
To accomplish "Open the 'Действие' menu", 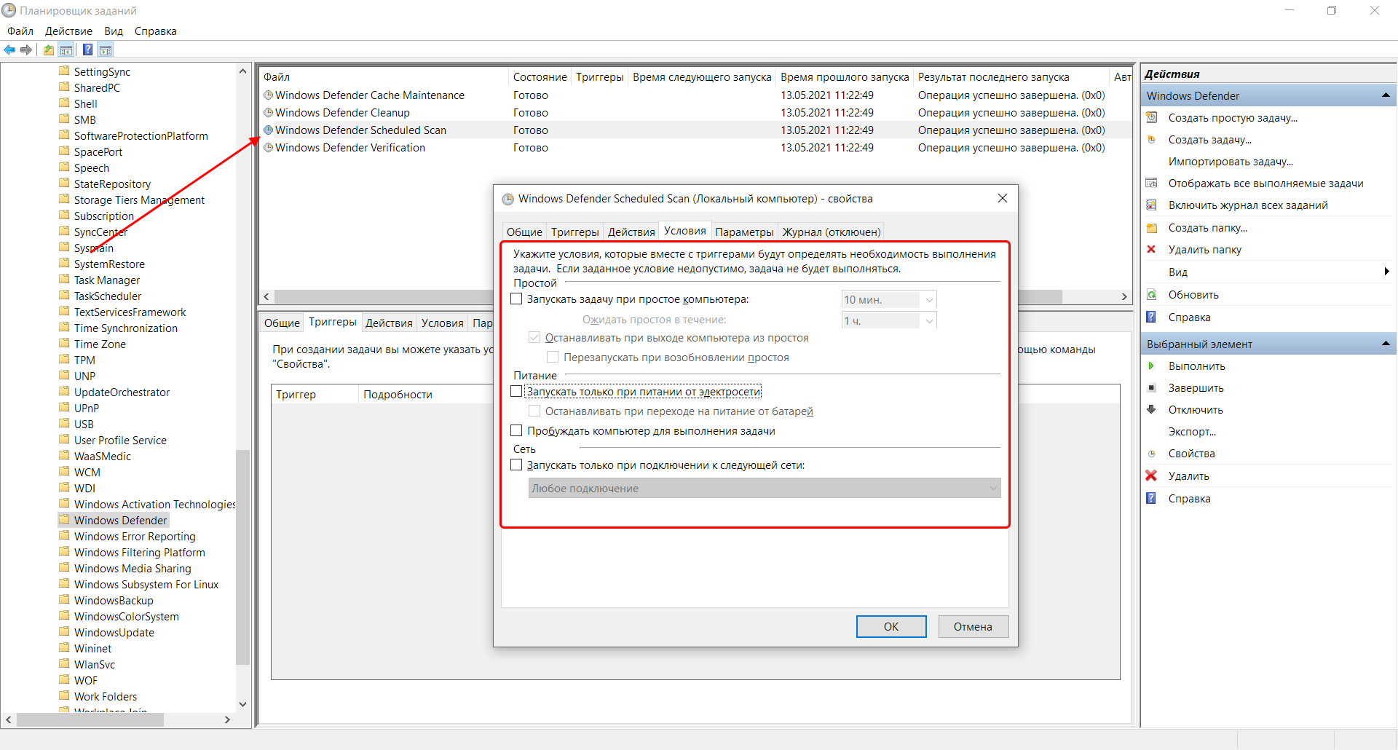I will coord(68,31).
